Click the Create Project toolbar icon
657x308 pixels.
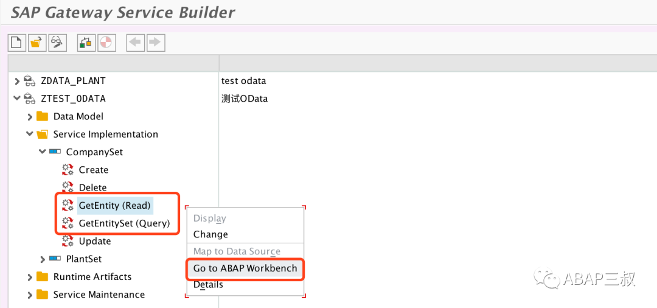pyautogui.click(x=17, y=43)
